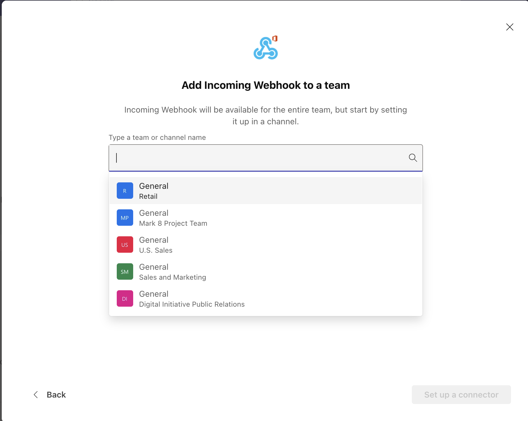Click the MP team avatar icon
This screenshot has width=528, height=421.
(x=125, y=218)
